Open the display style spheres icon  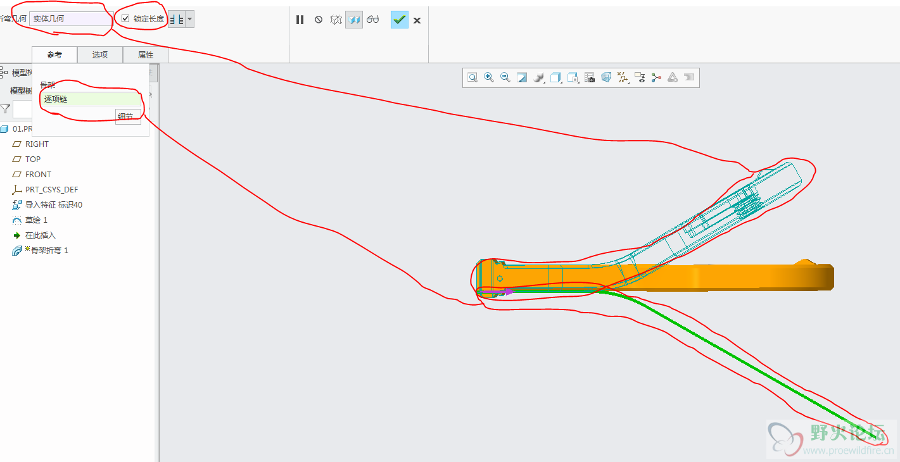539,78
